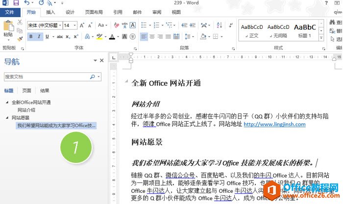Click the Cut scissors icon
This screenshot has height=204, width=343.
[x=20, y=22]
